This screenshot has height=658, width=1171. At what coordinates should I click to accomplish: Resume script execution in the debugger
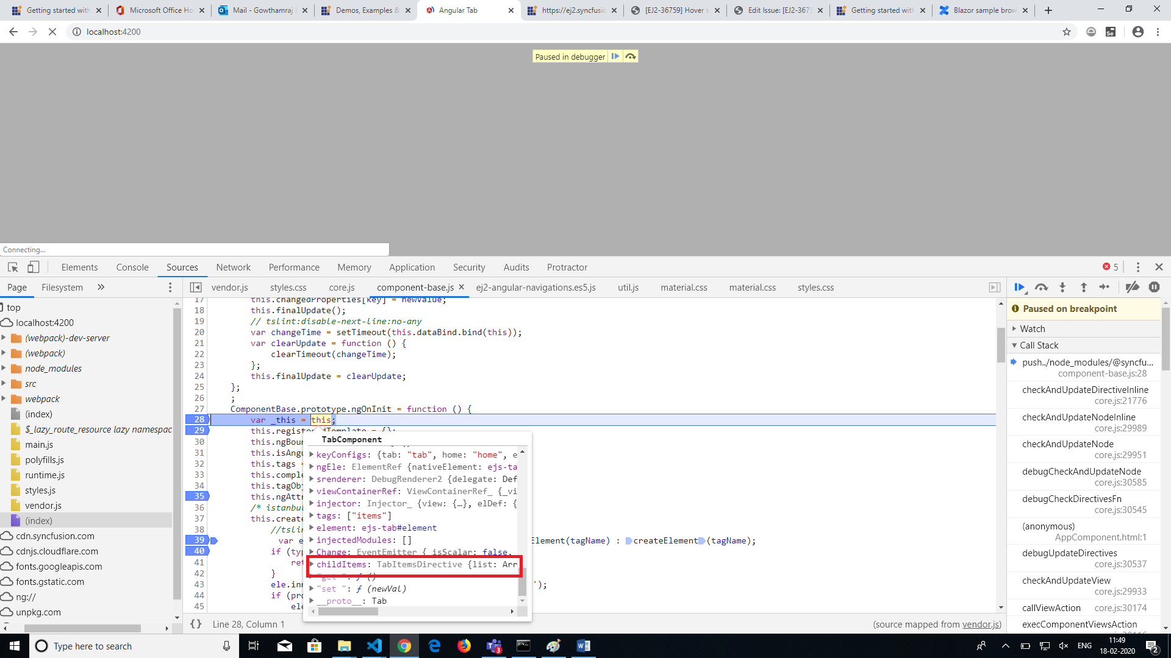point(1020,287)
